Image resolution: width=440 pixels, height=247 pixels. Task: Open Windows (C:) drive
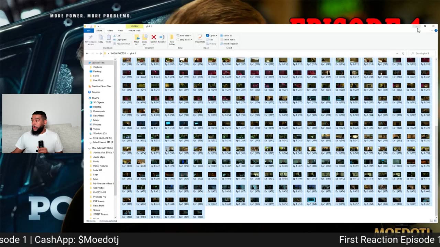point(98,133)
